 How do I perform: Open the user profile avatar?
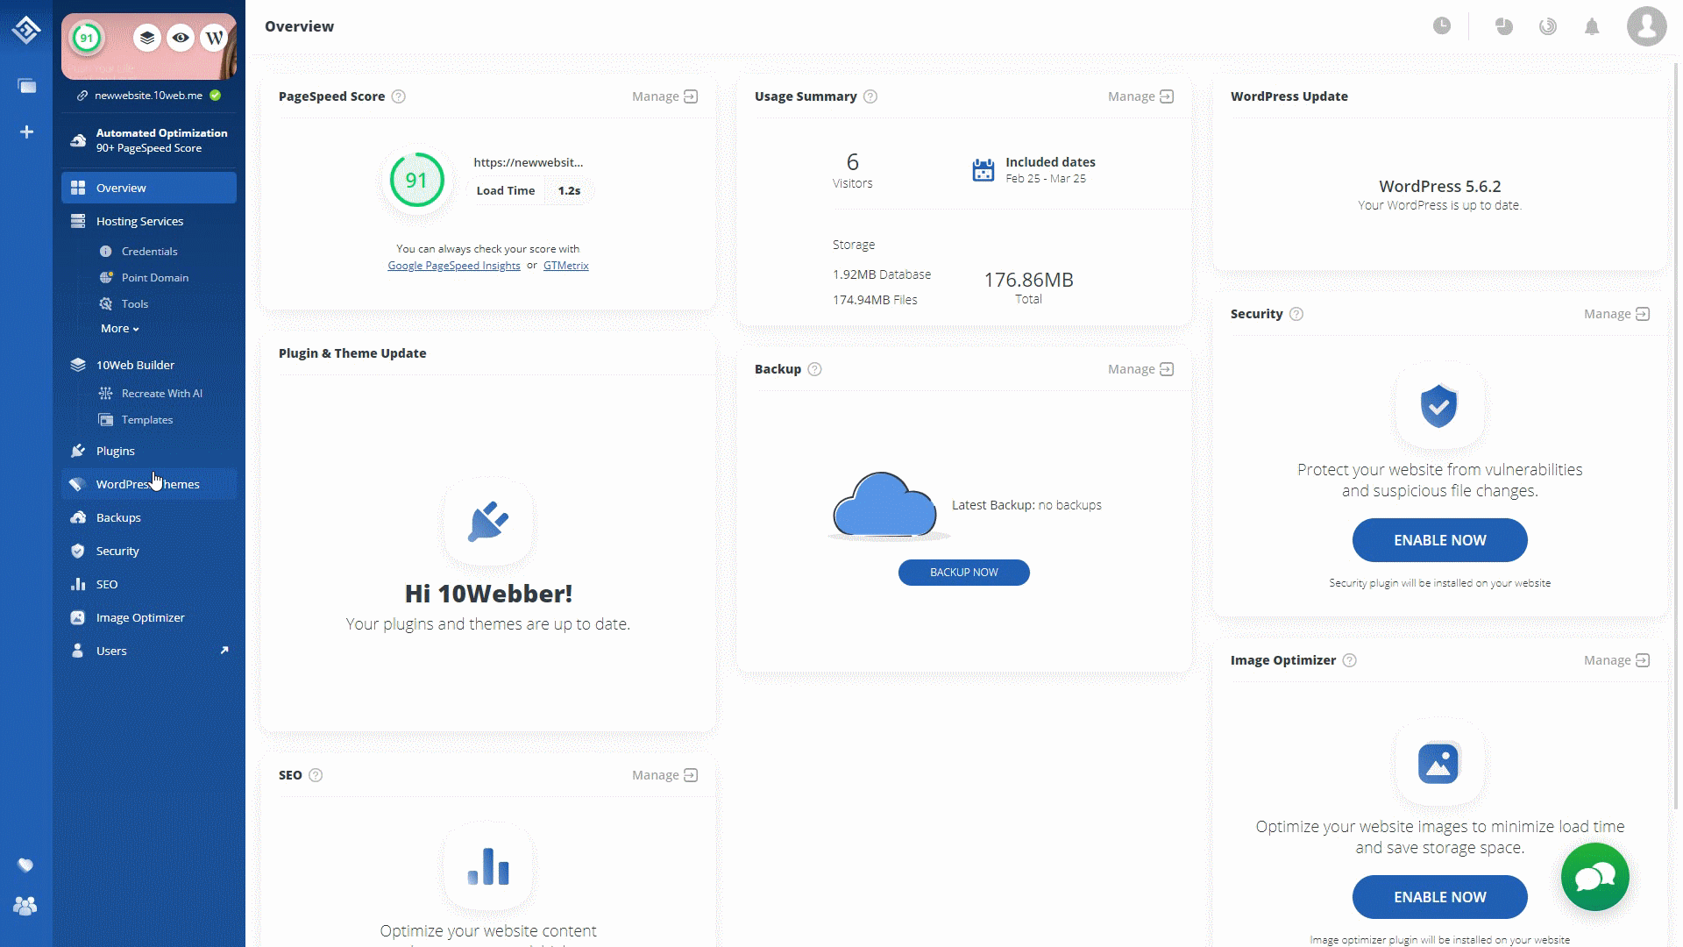point(1646,26)
